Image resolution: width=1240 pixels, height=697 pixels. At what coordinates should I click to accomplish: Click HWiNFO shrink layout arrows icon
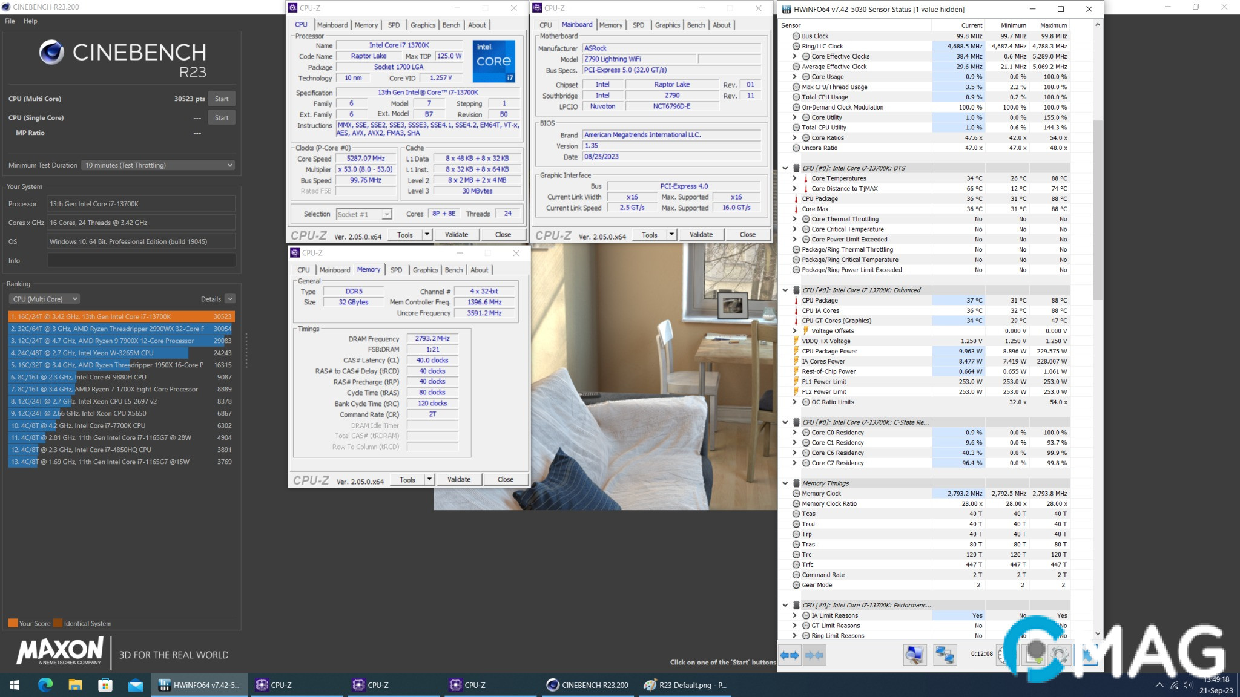(814, 655)
